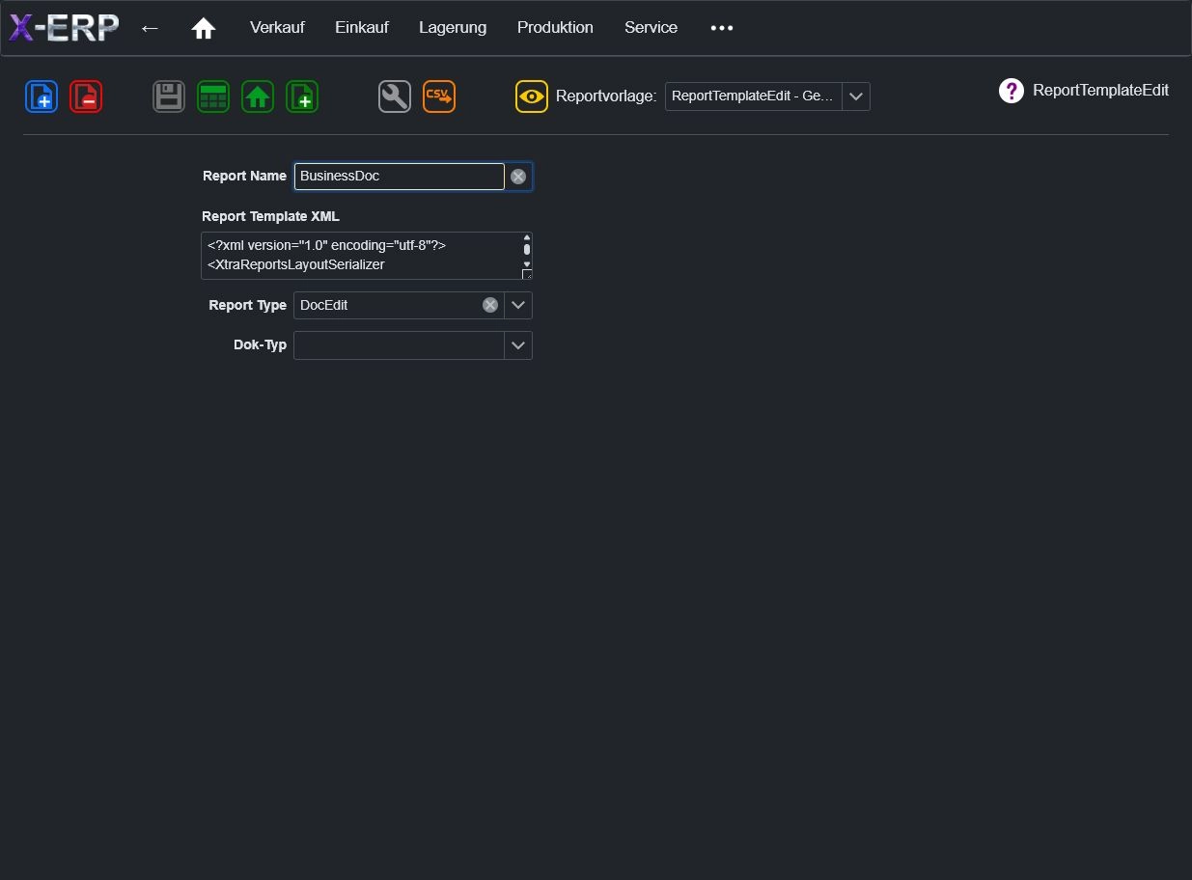This screenshot has width=1192, height=880.
Task: Click the Dok-Typ input field
Action: [x=400, y=345]
